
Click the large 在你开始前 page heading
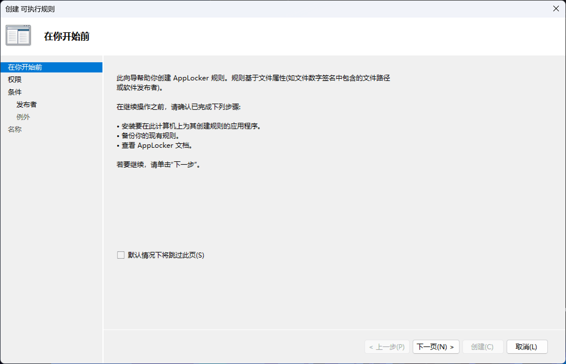67,37
